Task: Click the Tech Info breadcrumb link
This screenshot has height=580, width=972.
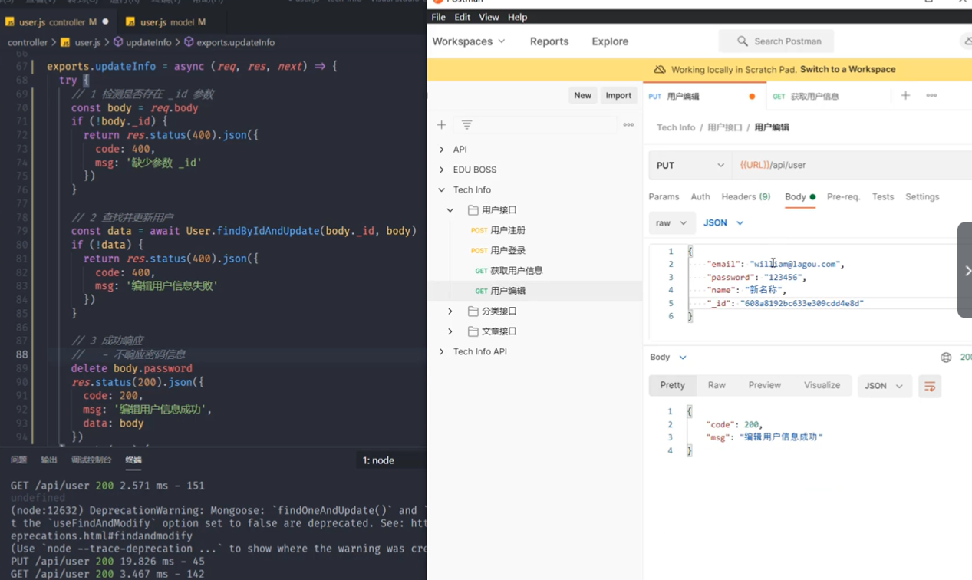Action: click(x=676, y=127)
